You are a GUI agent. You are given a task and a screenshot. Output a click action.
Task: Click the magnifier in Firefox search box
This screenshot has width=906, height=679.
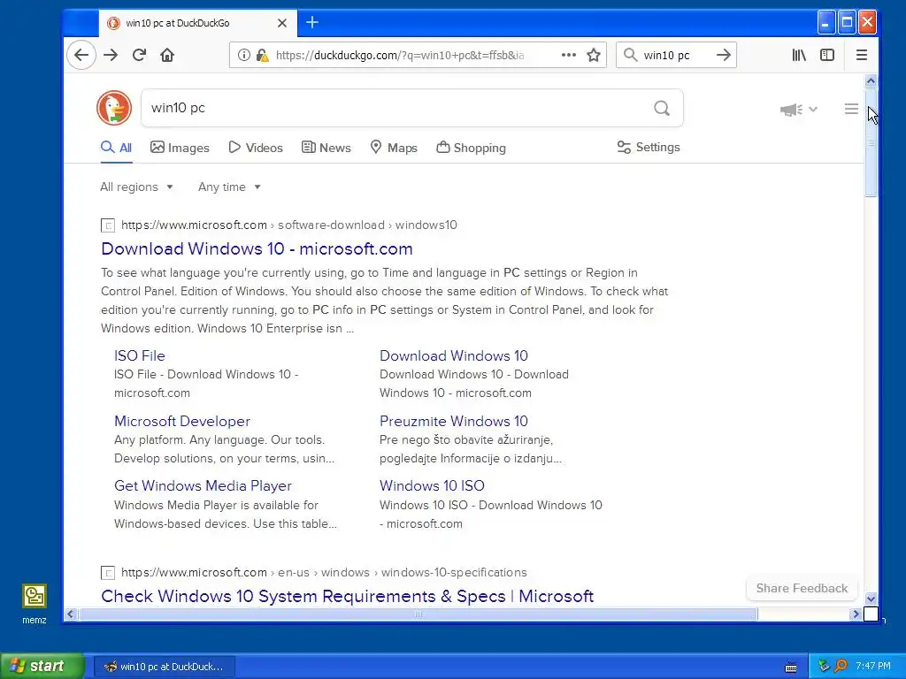click(630, 55)
